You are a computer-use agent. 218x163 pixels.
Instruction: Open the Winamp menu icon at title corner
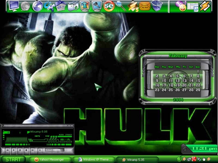coord(3,126)
